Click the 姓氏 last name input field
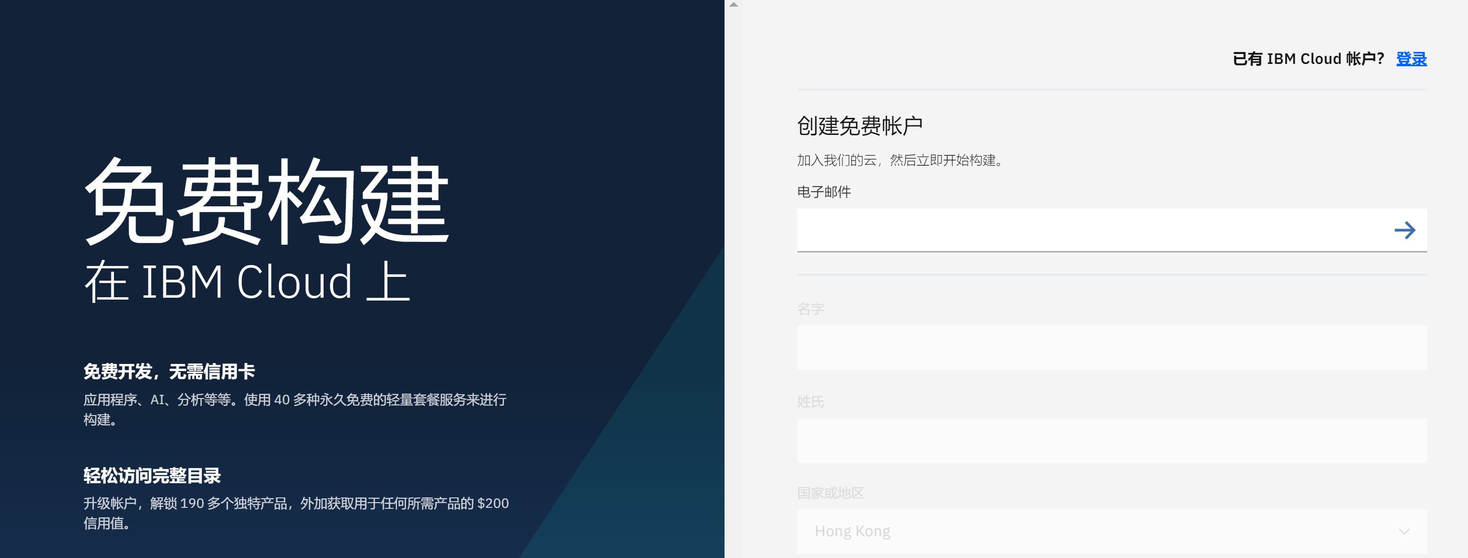This screenshot has width=1468, height=558. point(1112,440)
